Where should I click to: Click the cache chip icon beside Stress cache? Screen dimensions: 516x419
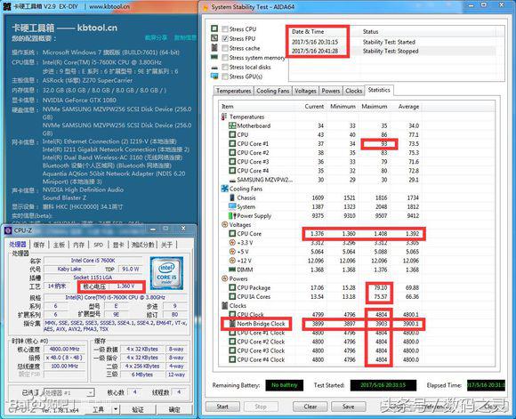[214, 48]
